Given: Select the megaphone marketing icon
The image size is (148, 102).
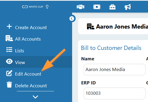Looking at the screenshot, I should click(x=128, y=7).
